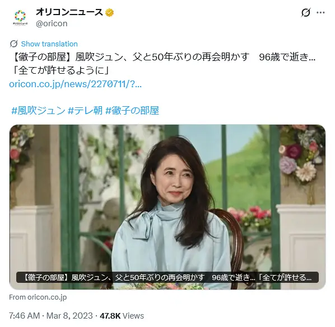
Task: Open the three-dot more options menu
Action: 320,12
